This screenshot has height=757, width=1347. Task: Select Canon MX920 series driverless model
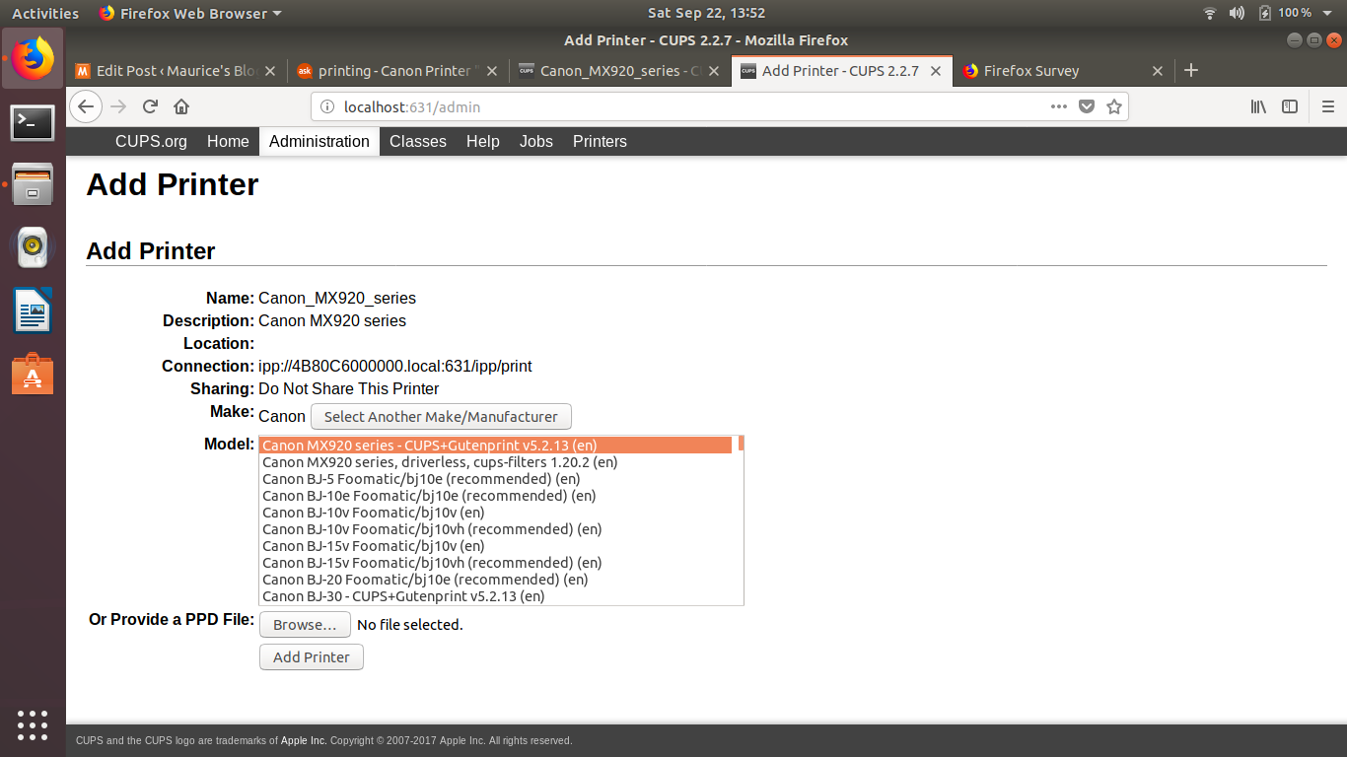(440, 462)
